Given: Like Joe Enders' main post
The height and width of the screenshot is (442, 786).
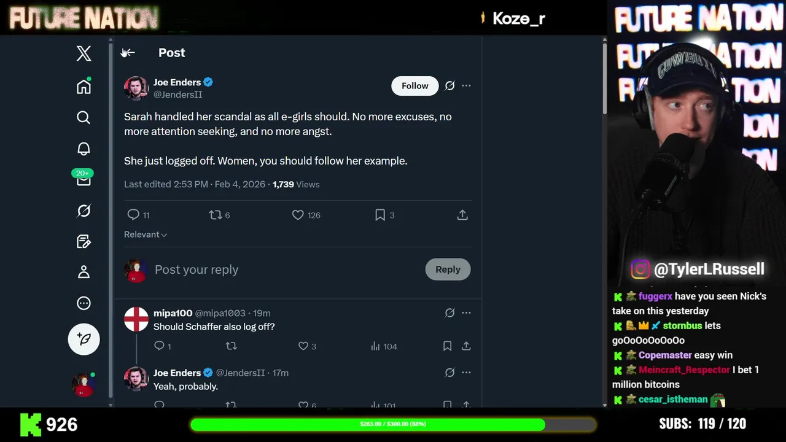Looking at the screenshot, I should (298, 215).
